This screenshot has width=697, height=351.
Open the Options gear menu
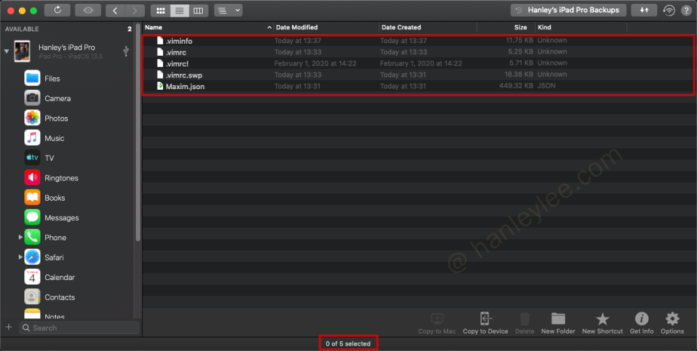pos(672,319)
